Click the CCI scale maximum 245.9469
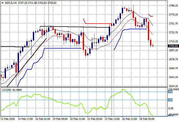This screenshot has width=179, height=122. click(x=174, y=89)
